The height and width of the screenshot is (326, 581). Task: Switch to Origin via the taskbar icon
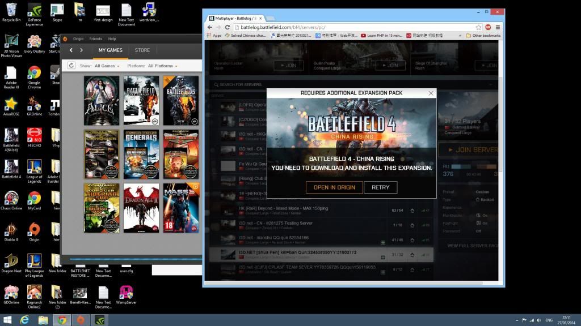[x=81, y=320]
